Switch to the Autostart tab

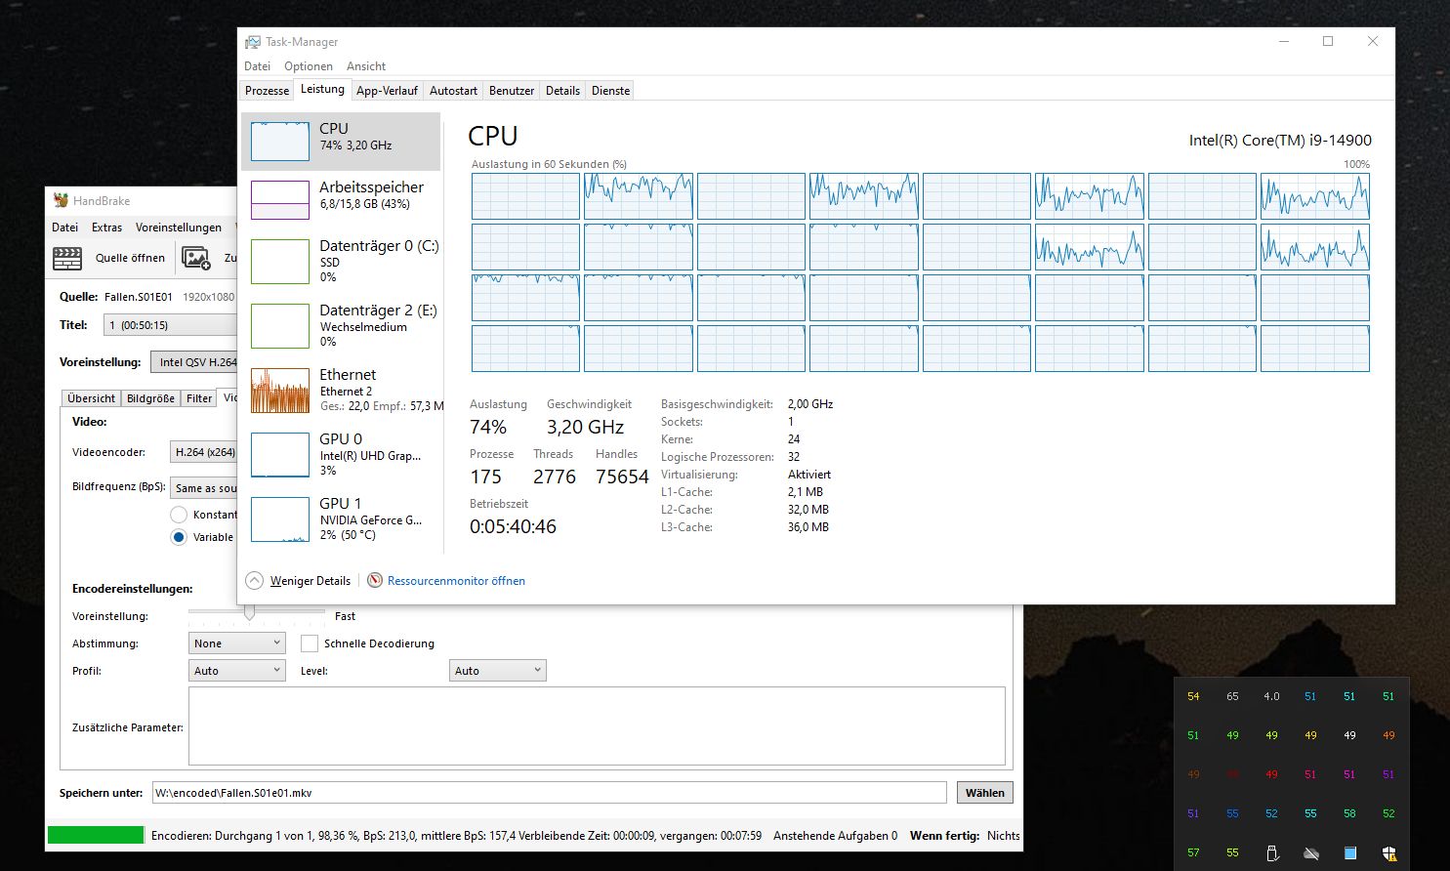[x=453, y=91]
